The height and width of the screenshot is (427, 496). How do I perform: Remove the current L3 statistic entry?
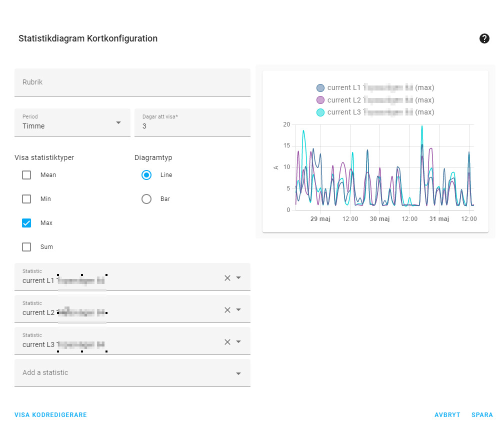click(227, 342)
